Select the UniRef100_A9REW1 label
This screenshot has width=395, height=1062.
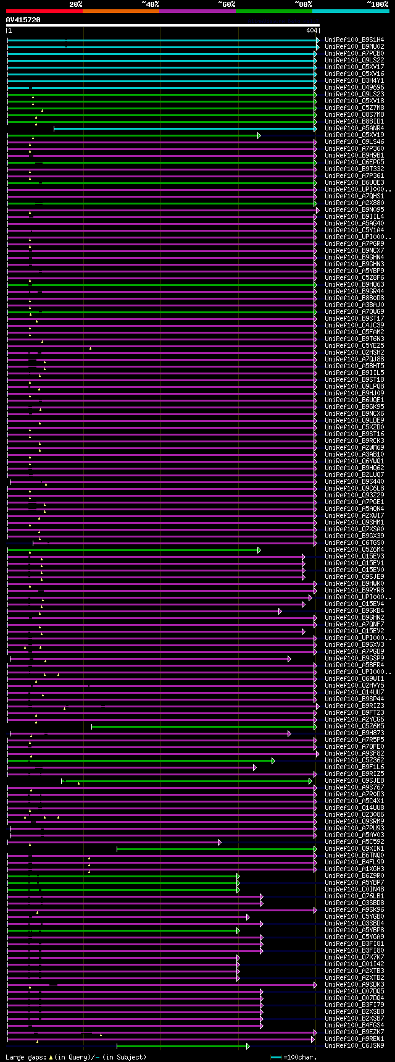click(354, 1039)
